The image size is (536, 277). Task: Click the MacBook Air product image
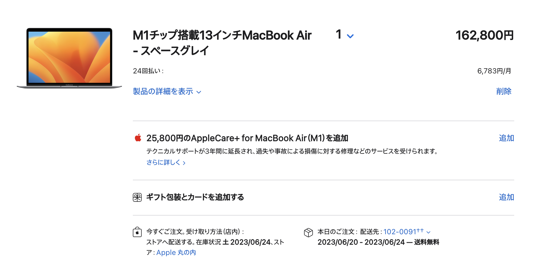coord(69,58)
